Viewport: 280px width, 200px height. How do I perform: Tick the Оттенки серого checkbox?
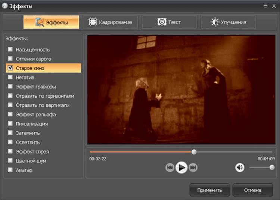(x=10, y=59)
